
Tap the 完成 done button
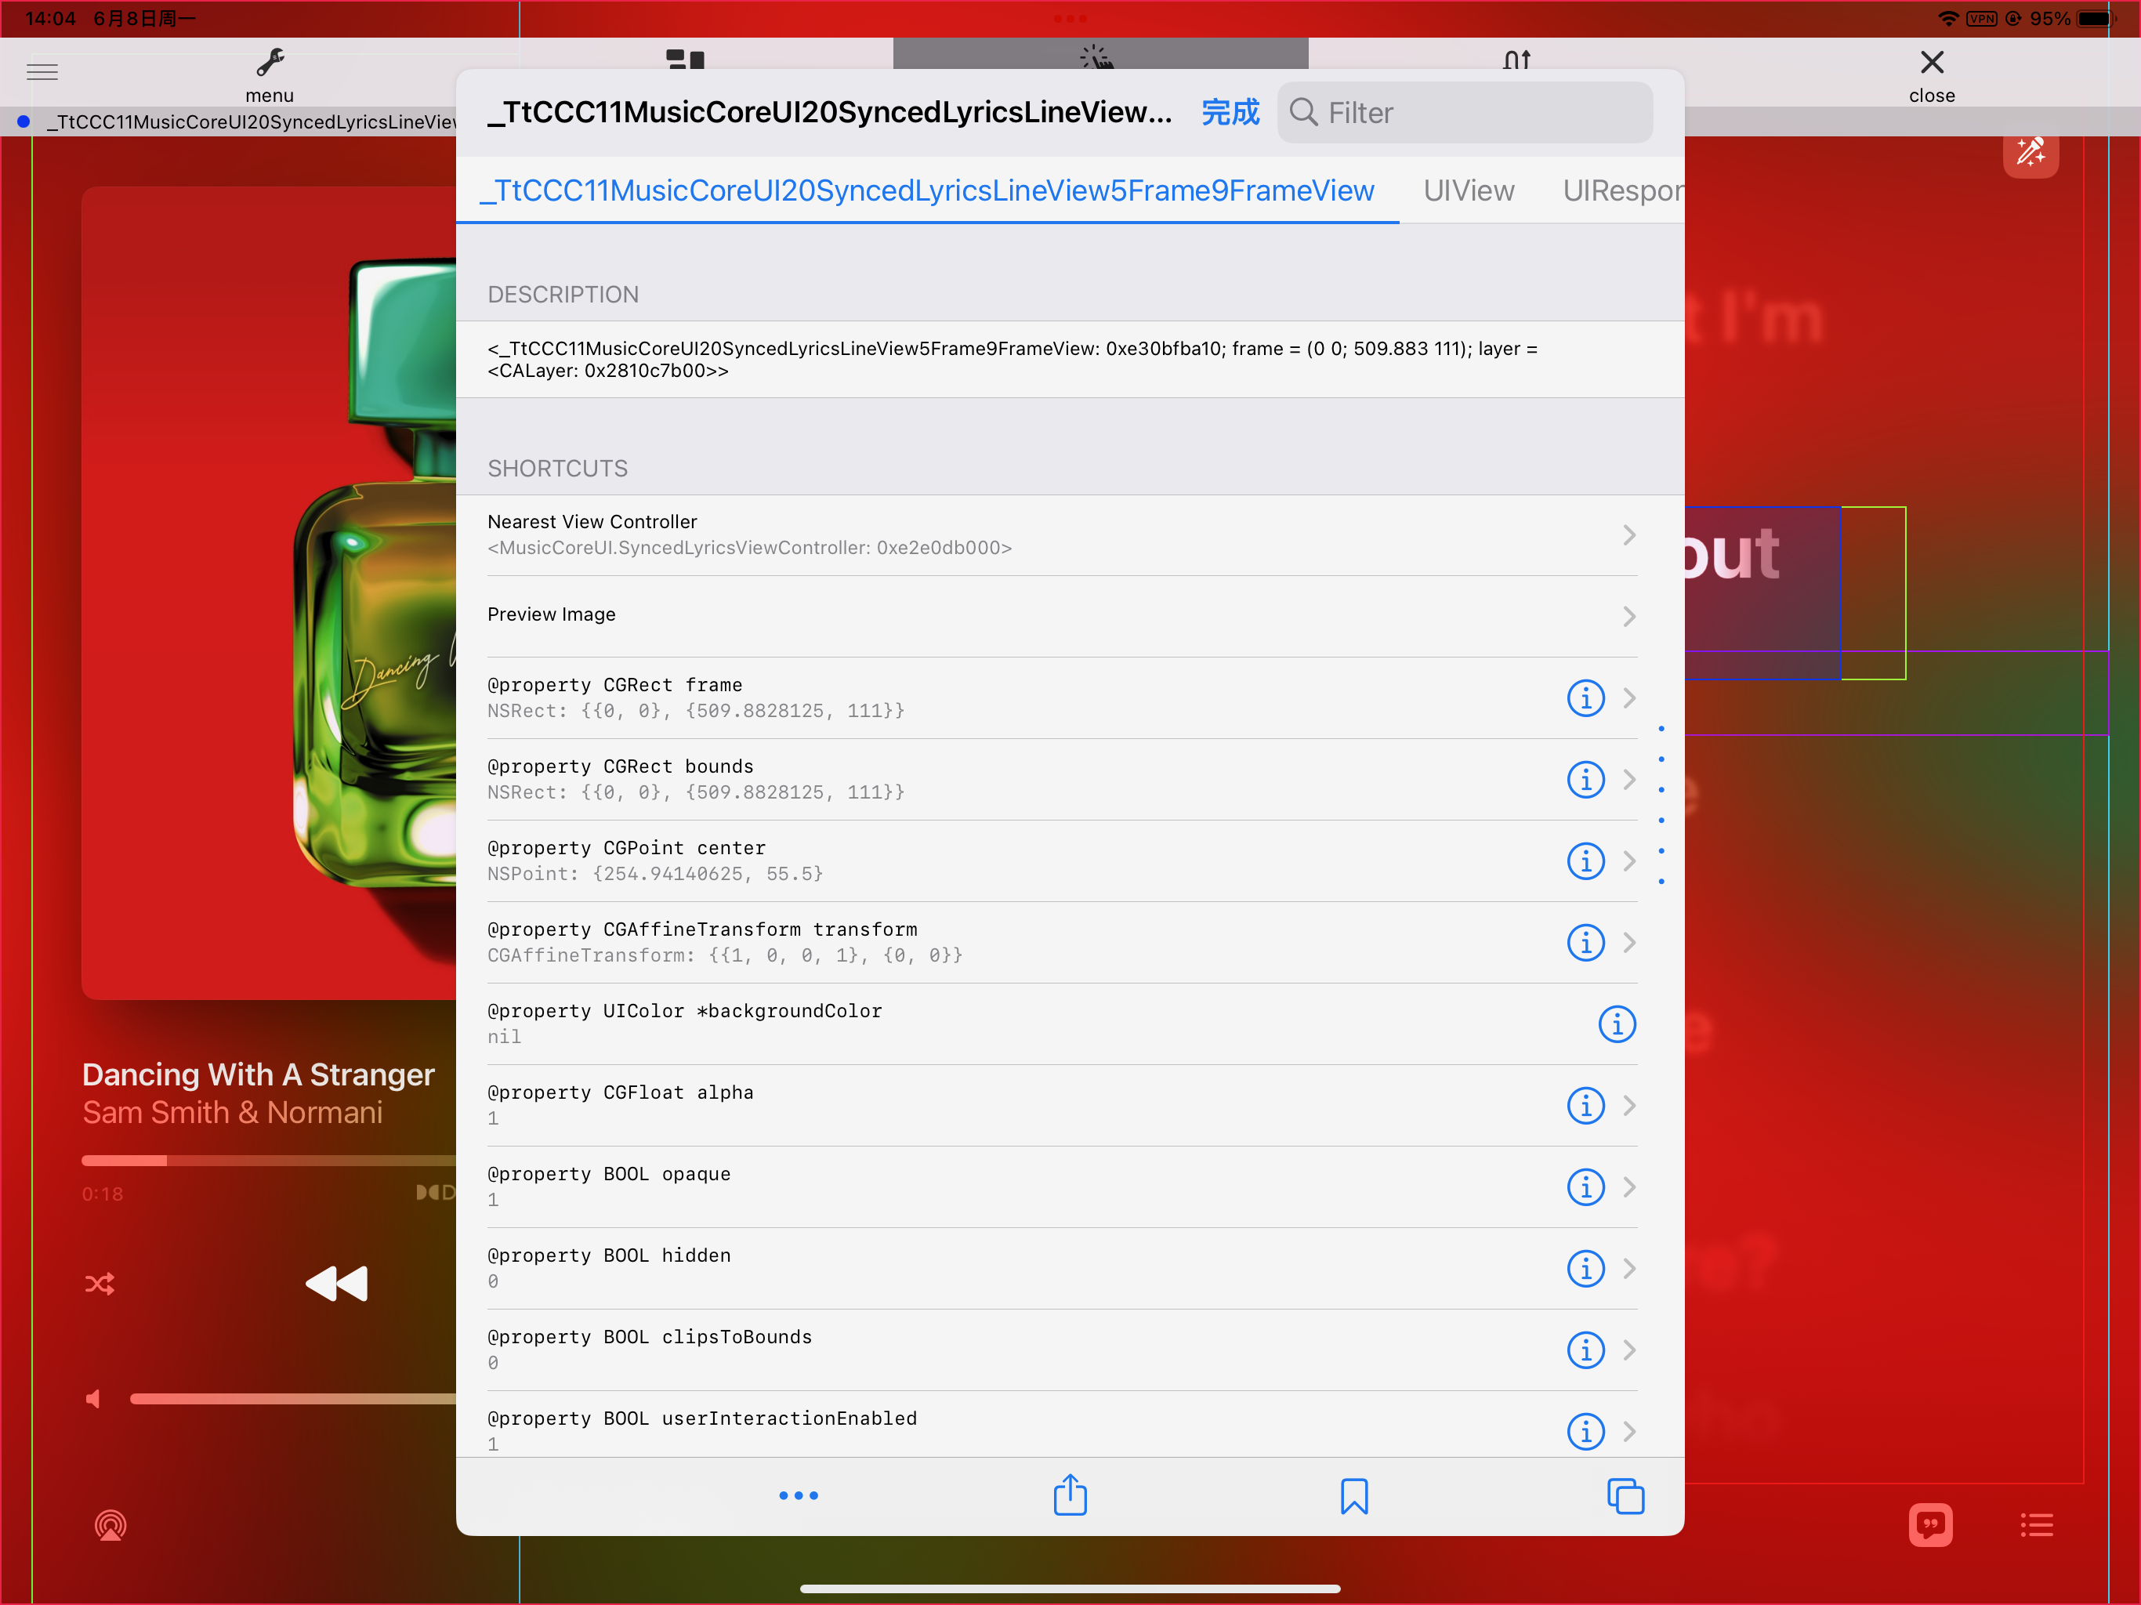pos(1230,112)
